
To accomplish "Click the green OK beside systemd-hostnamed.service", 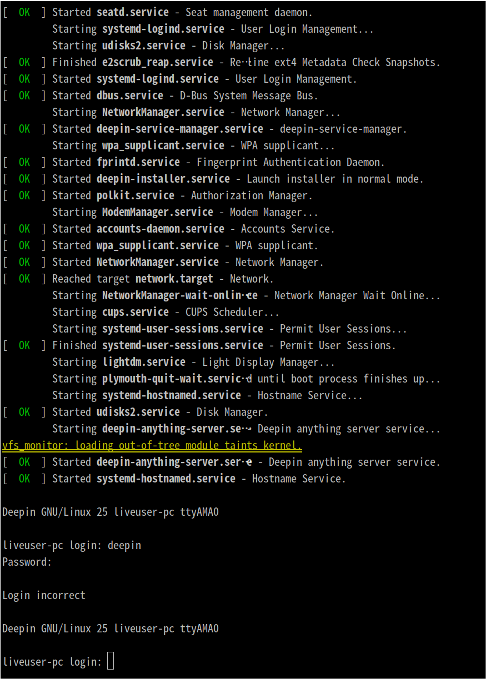I will pyautogui.click(x=24, y=479).
